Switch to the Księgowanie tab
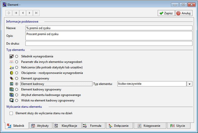This screenshot has height=133, width=198. (x=150, y=126)
